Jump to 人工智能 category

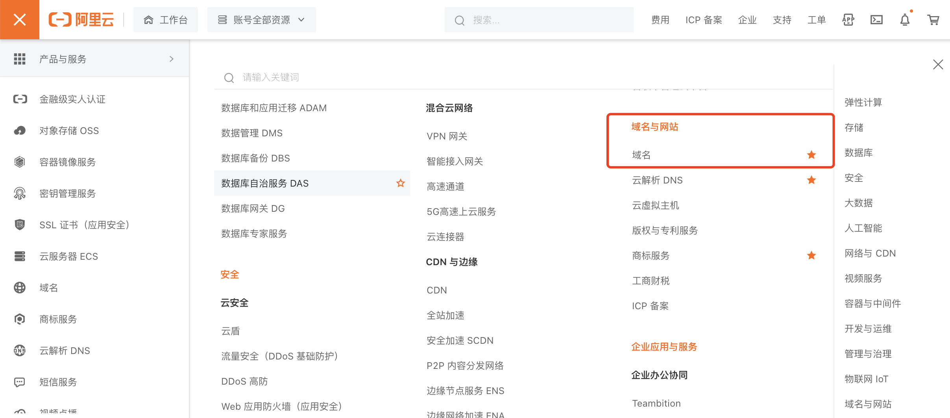[863, 228]
